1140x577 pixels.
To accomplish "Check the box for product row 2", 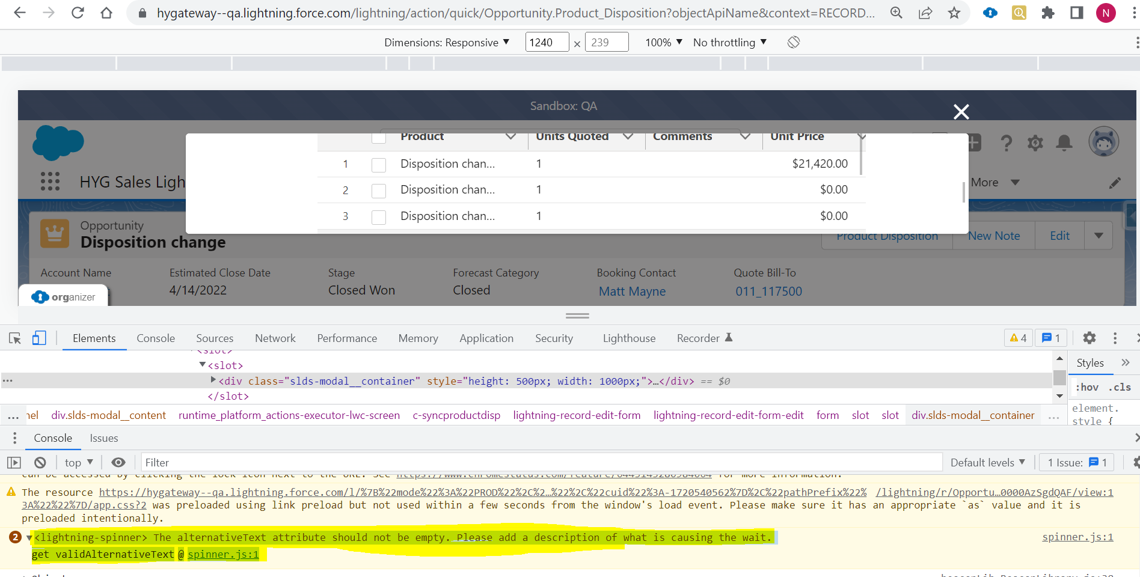I will point(379,191).
